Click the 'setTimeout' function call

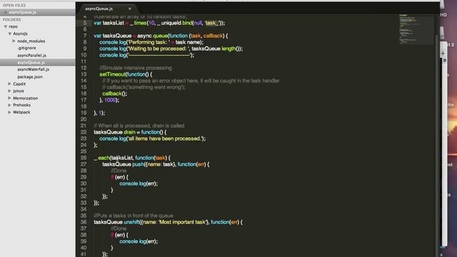(x=113, y=74)
